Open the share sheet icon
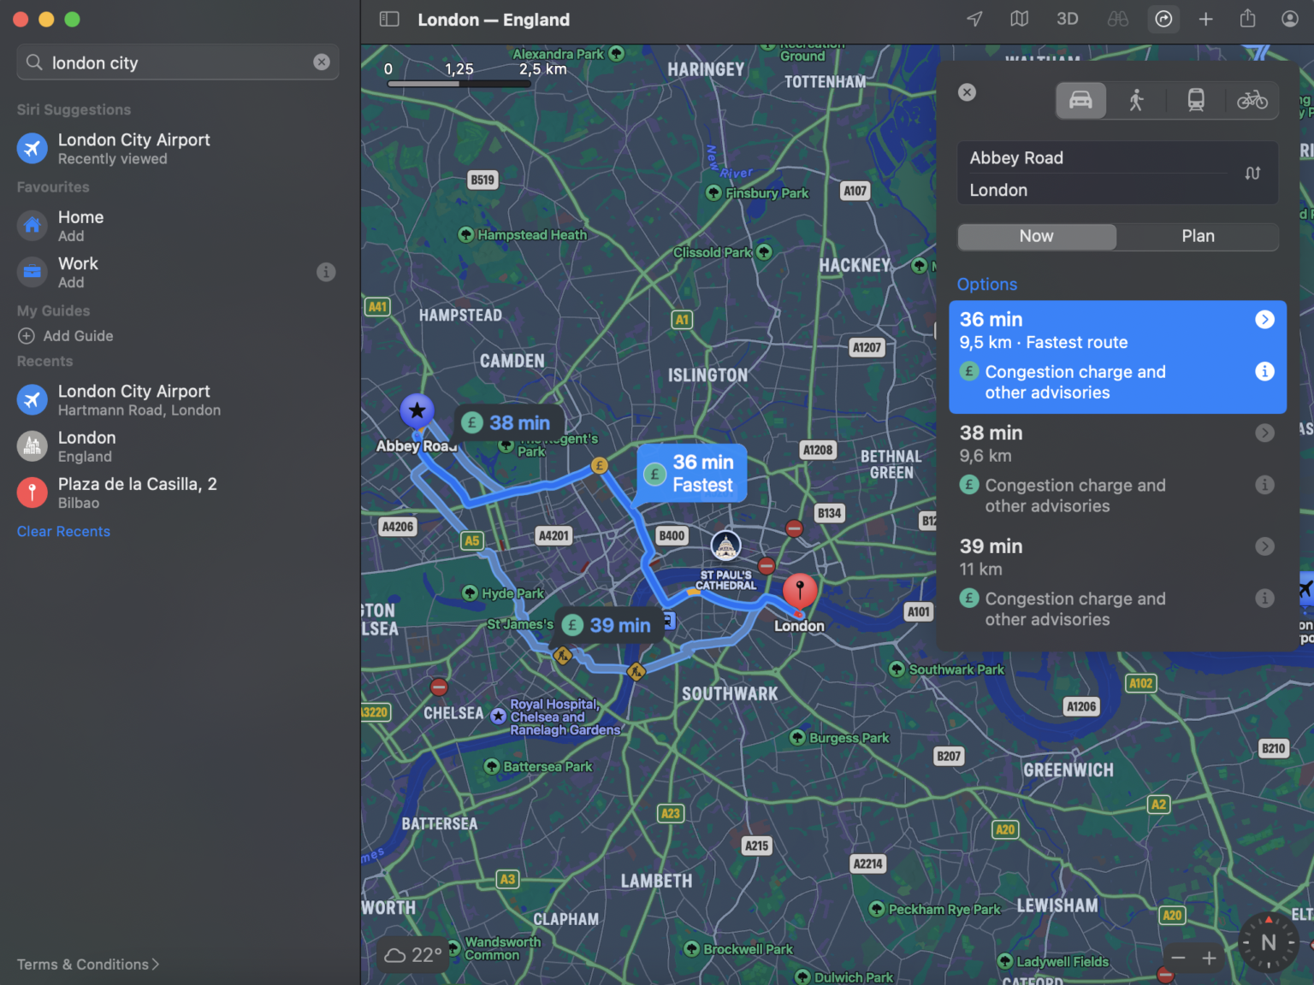Screen dimensions: 1314x985 1247,19
